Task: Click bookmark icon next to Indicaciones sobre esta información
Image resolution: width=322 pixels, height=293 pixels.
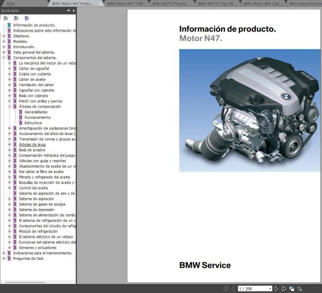Action: point(9,31)
